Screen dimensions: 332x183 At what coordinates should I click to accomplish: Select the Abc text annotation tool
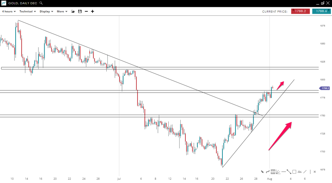(x=300, y=172)
